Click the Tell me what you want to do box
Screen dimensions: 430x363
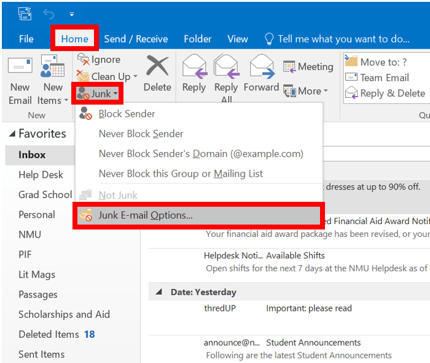(343, 39)
